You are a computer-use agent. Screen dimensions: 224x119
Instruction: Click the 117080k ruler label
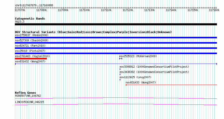click(x=42, y=10)
